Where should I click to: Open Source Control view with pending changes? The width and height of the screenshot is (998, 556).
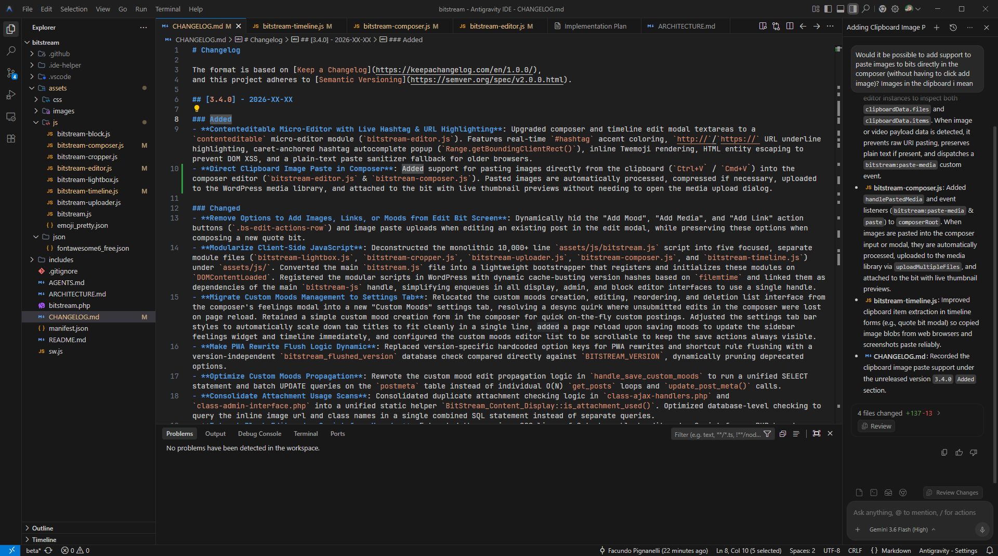[11, 73]
